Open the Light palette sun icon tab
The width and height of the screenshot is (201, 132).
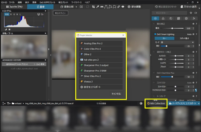click(156, 18)
